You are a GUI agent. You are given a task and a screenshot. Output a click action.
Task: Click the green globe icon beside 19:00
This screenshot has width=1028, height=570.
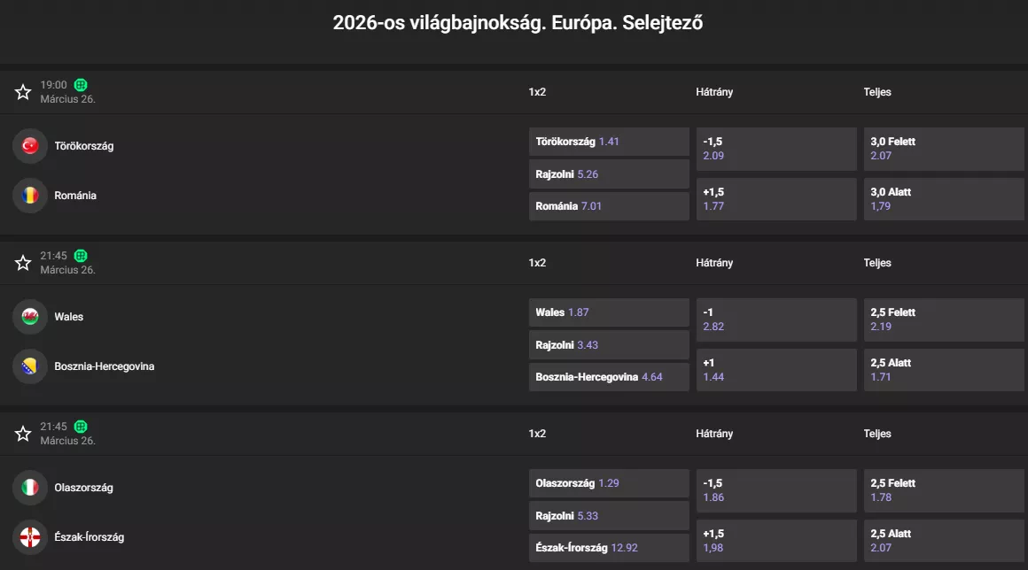(x=81, y=84)
